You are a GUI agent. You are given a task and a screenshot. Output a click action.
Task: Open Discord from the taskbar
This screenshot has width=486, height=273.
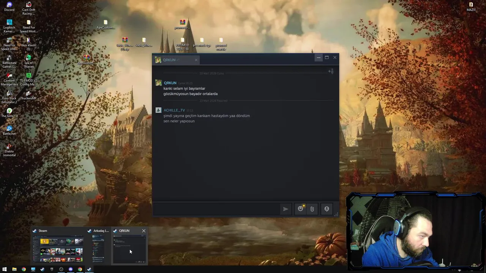coord(71,269)
